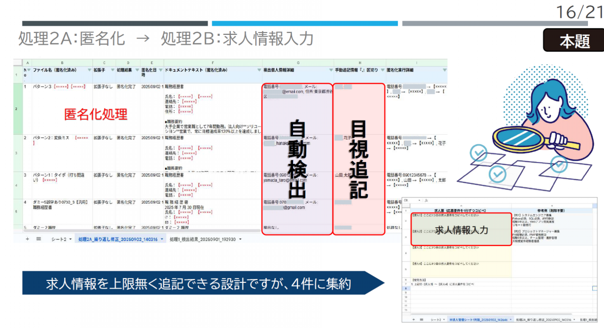
Task: Click header cell 求人票（応募要件を1行ずつコピペ）
Action: [461, 210]
